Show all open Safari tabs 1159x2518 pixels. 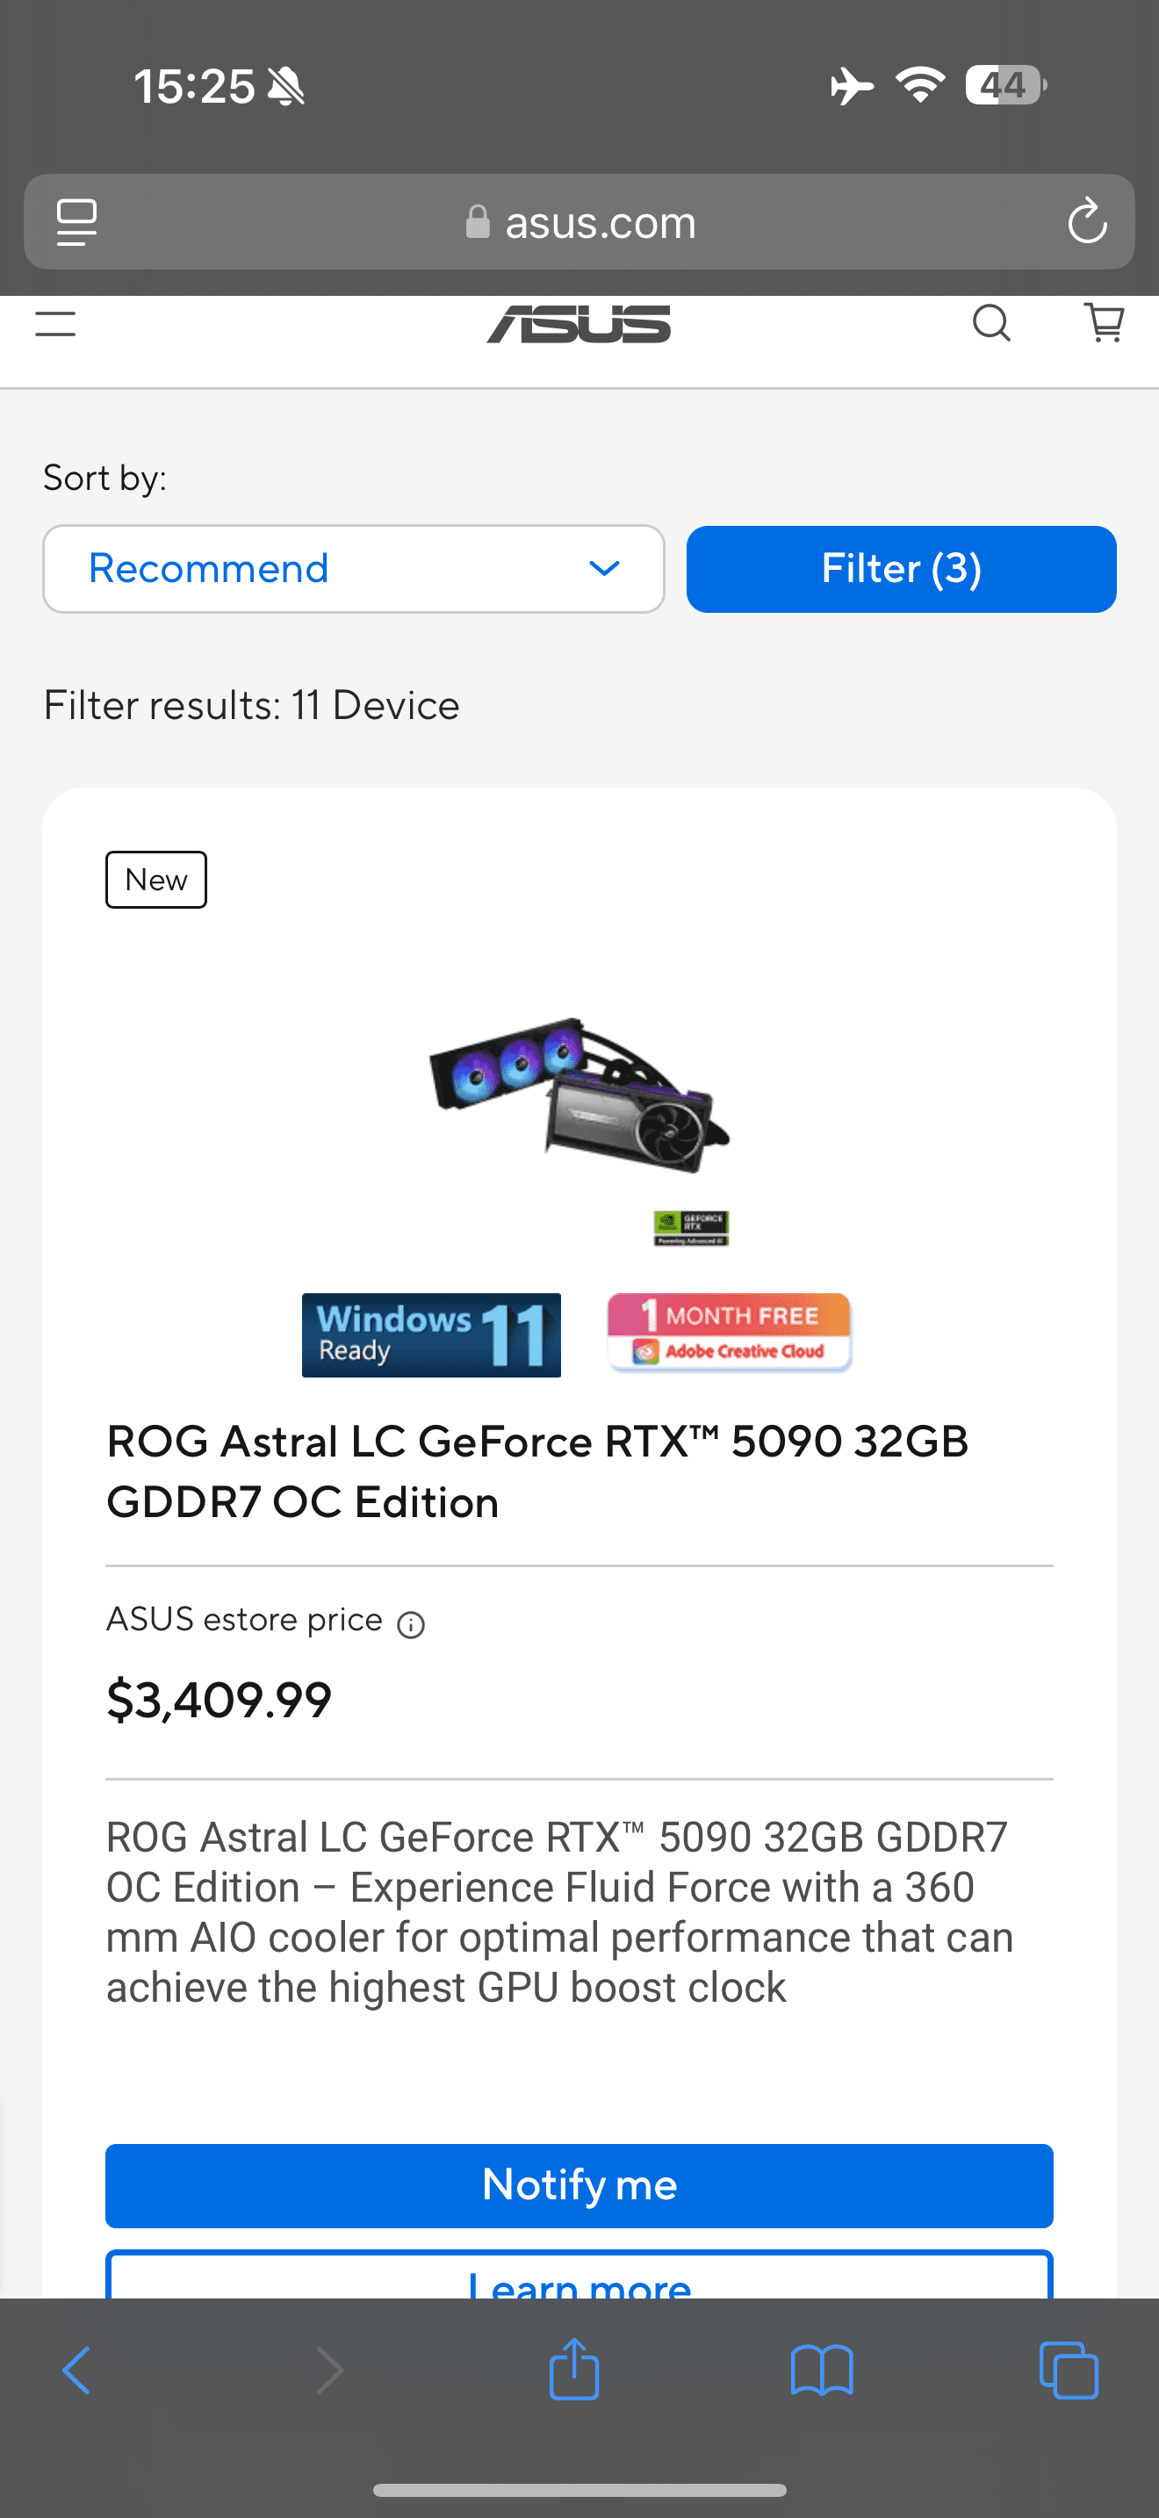click(1068, 2371)
